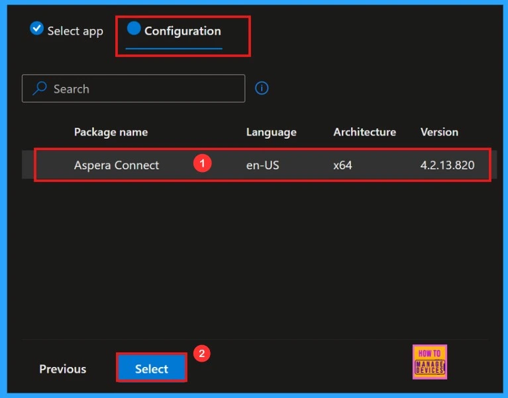Viewport: 508px width, 398px height.
Task: Open the Select app step tab
Action: (66, 30)
